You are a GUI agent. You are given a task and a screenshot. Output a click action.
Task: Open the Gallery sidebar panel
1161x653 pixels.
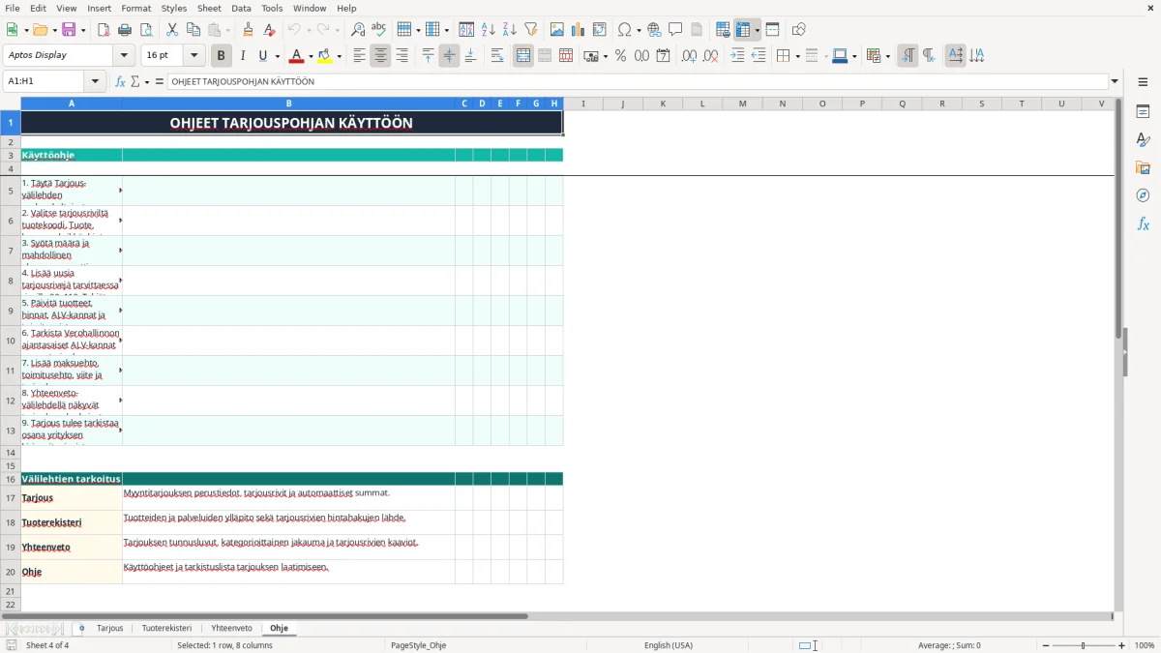[1143, 167]
